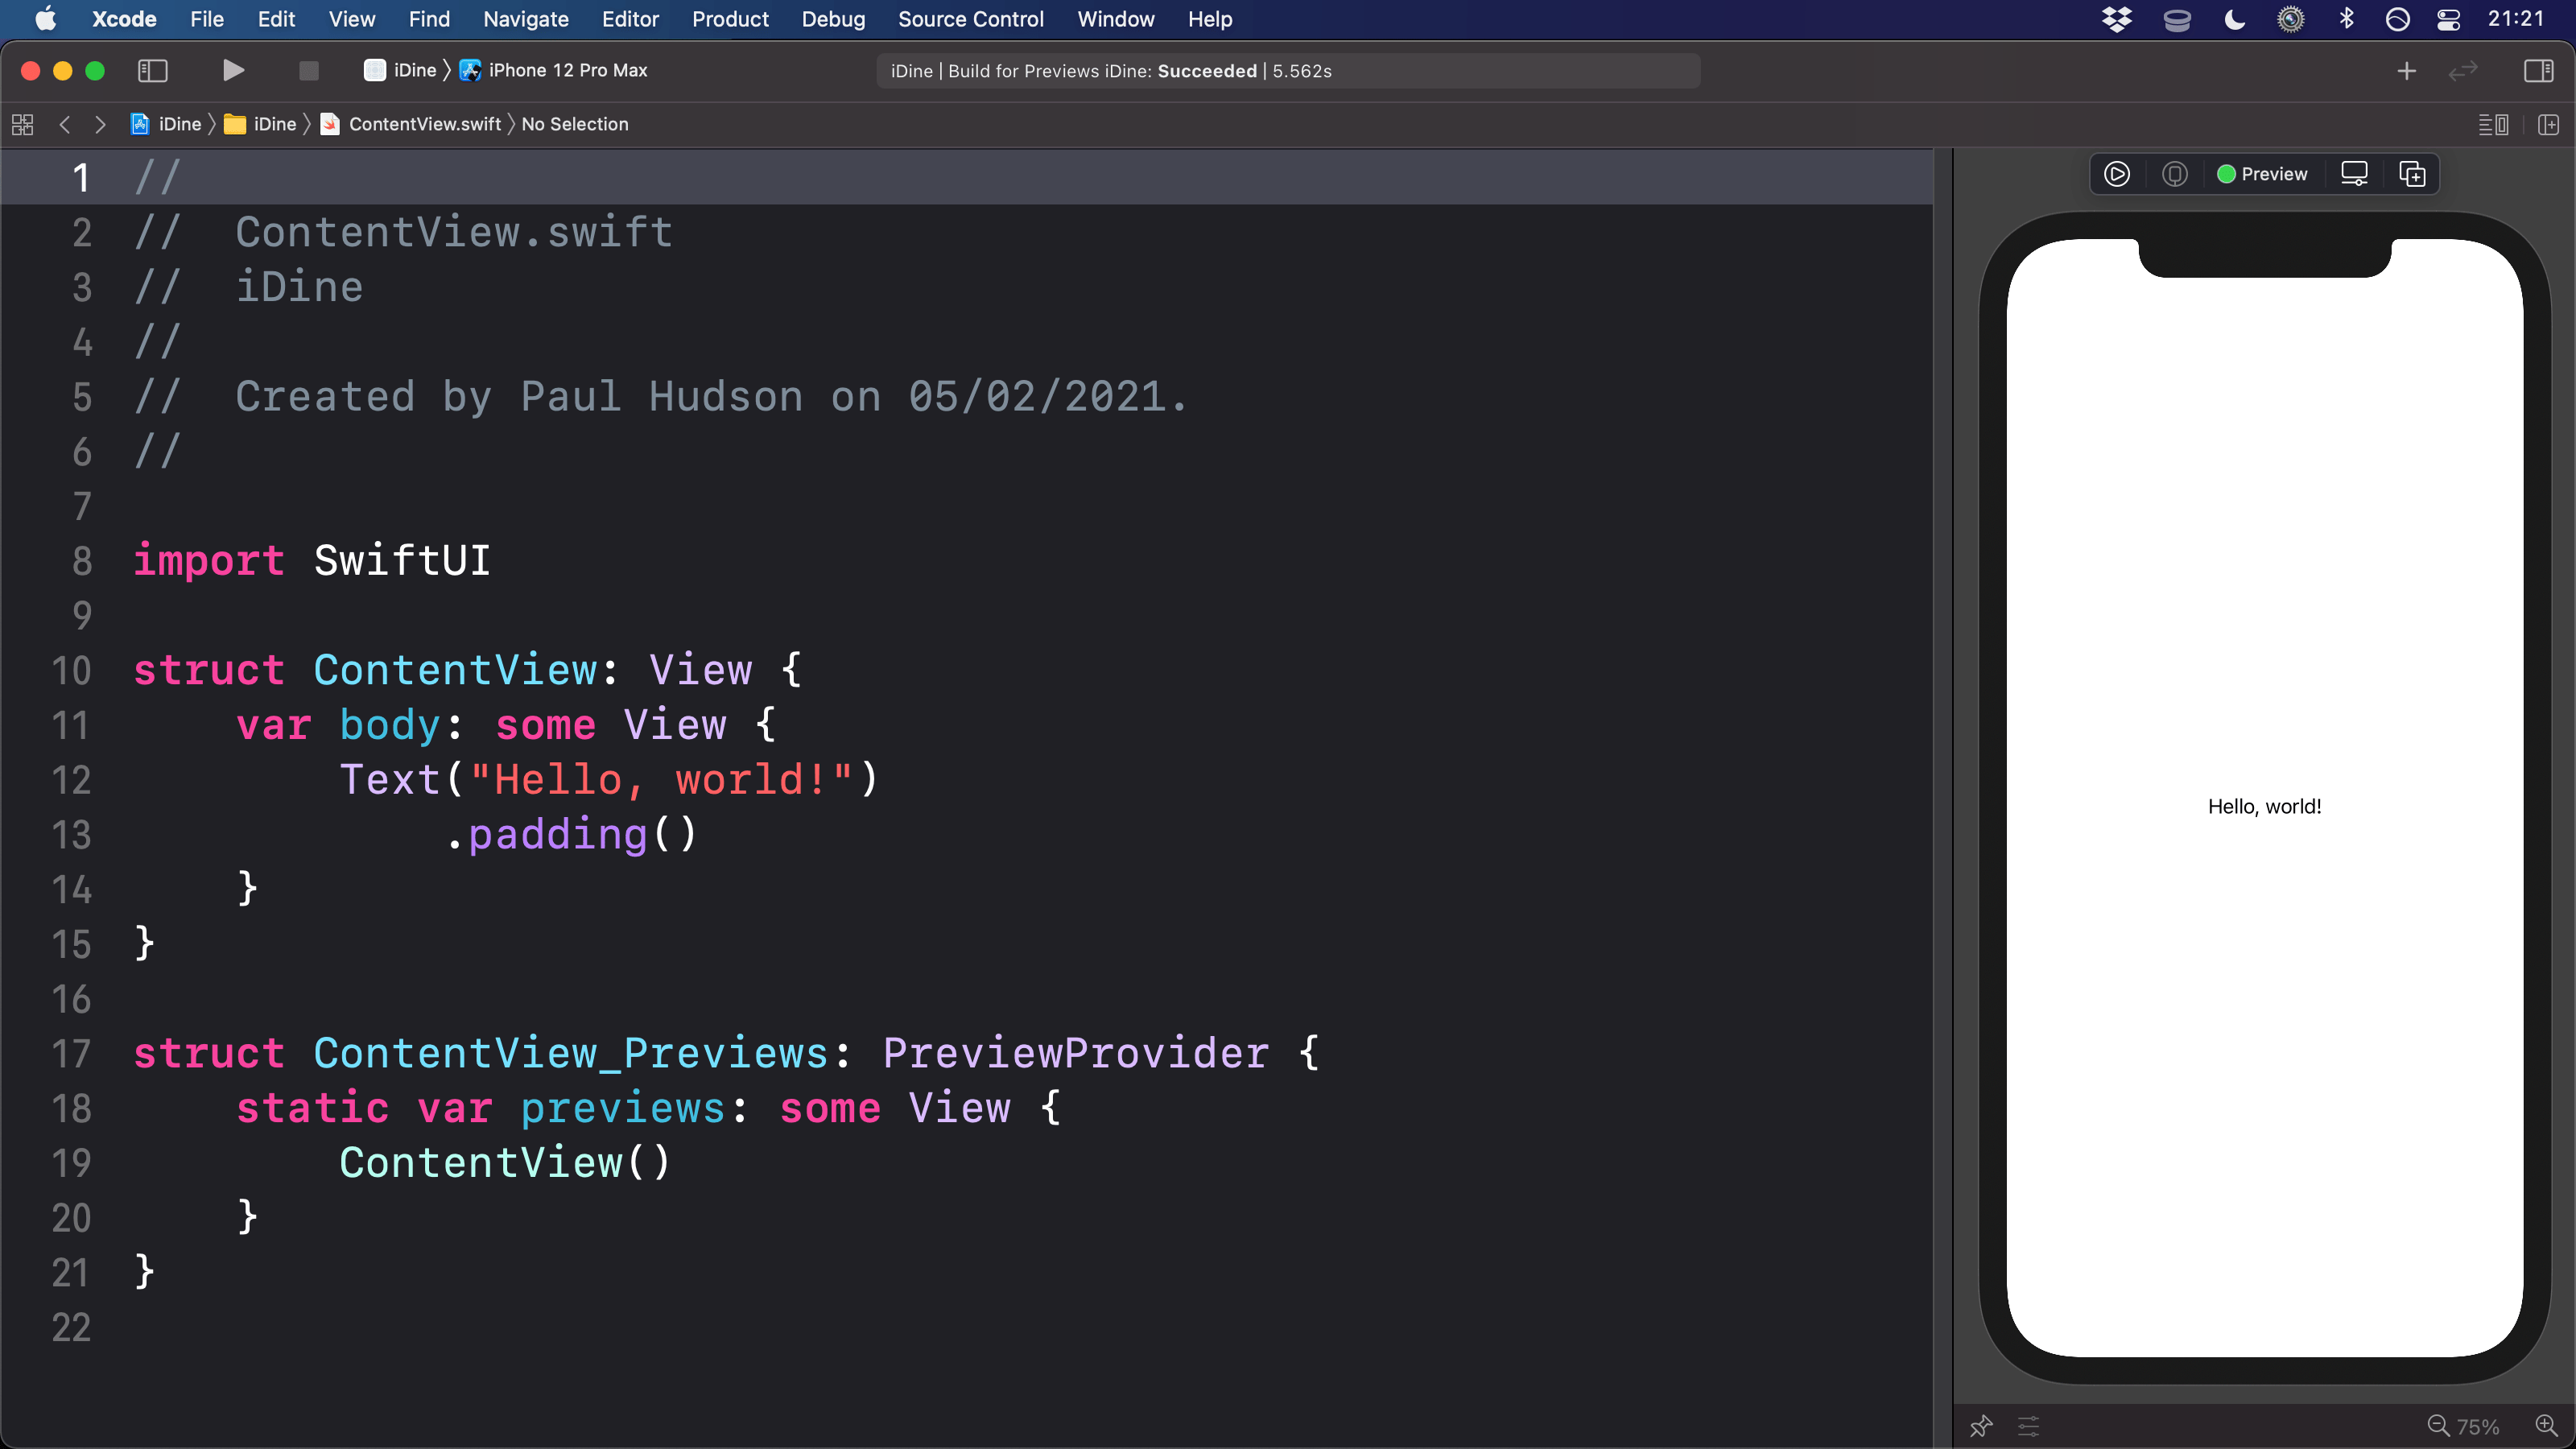
Task: Open the Help menu
Action: [x=1210, y=19]
